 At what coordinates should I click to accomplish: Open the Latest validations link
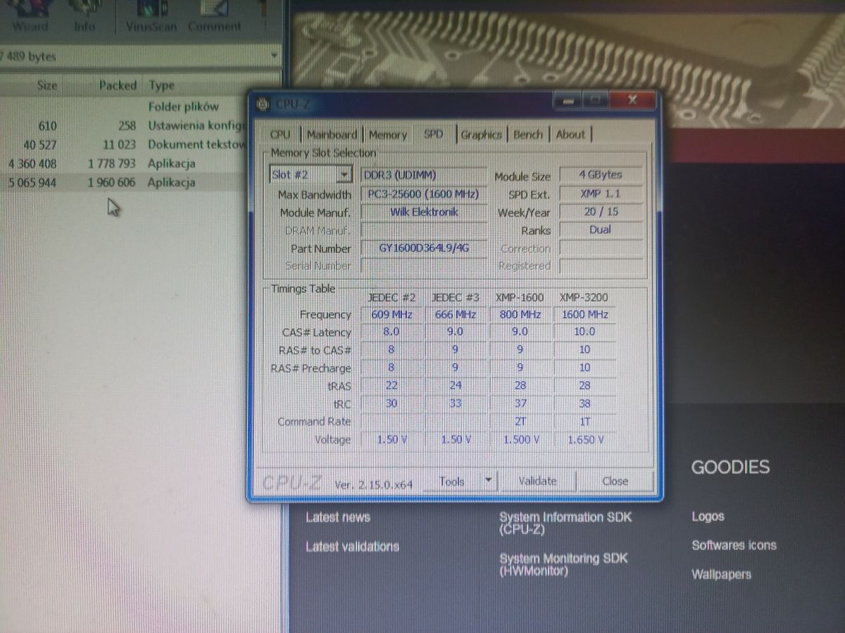(352, 546)
